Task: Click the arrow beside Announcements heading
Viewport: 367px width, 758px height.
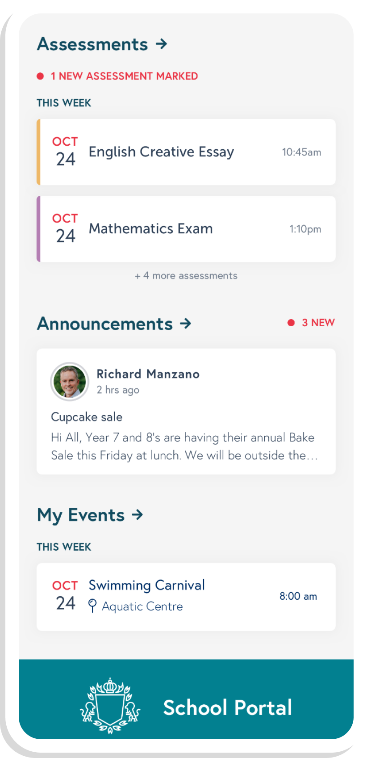Action: click(185, 323)
